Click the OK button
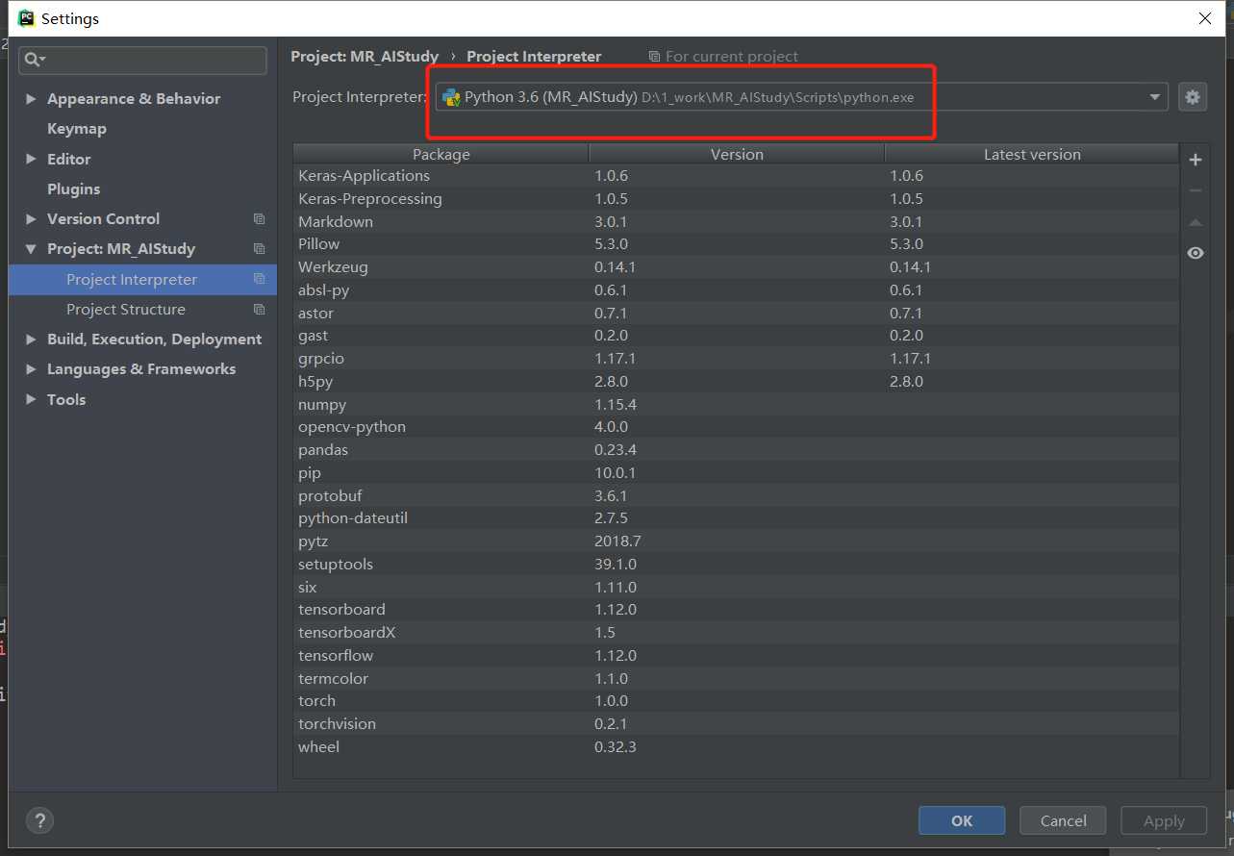This screenshot has width=1234, height=856. (962, 820)
